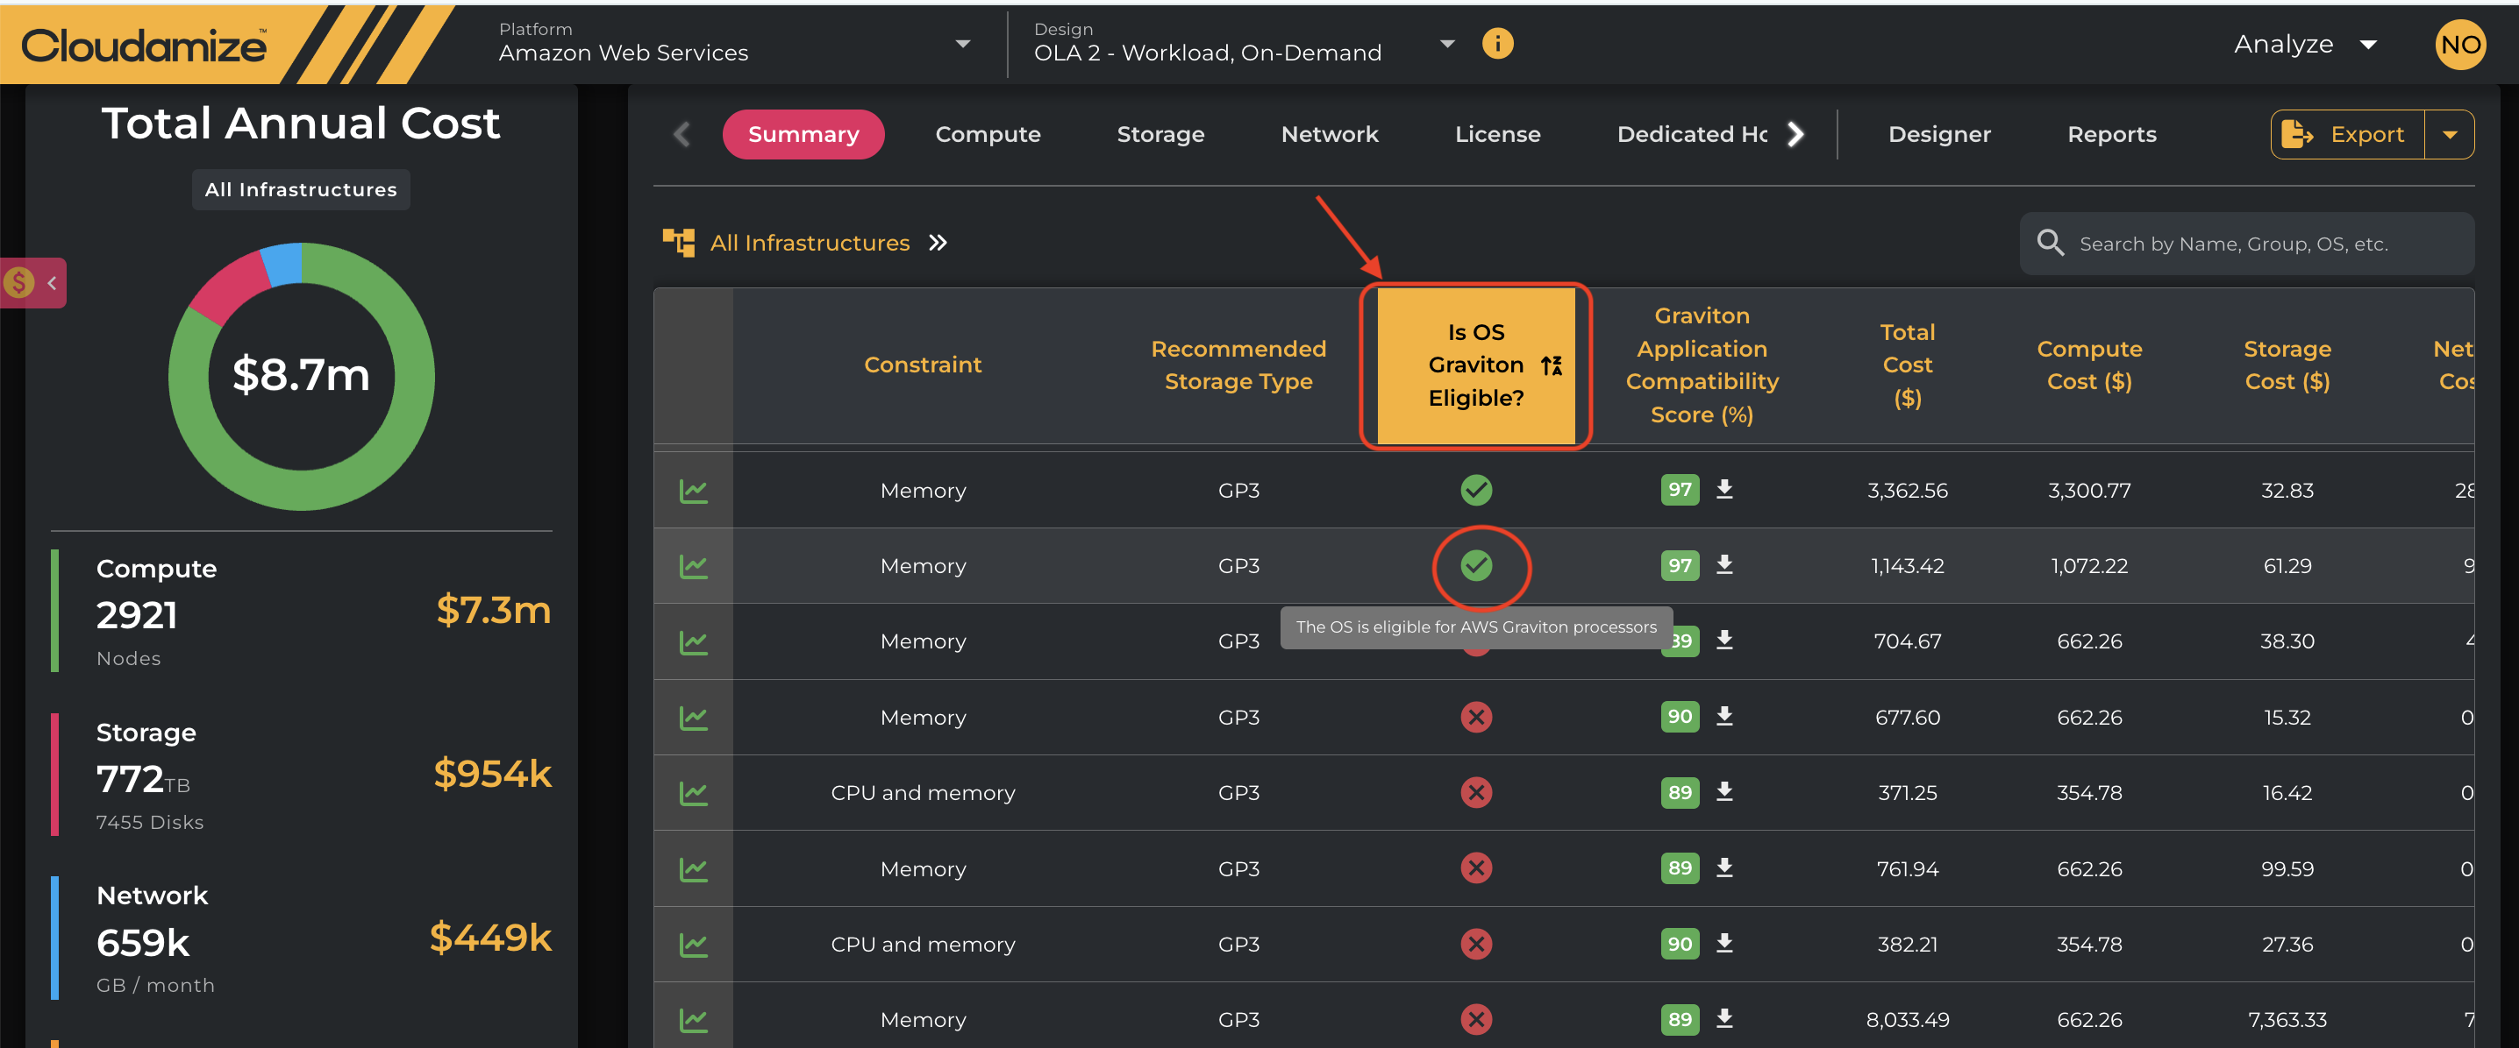
Task: Click the search magnifier icon
Action: pos(2050,244)
